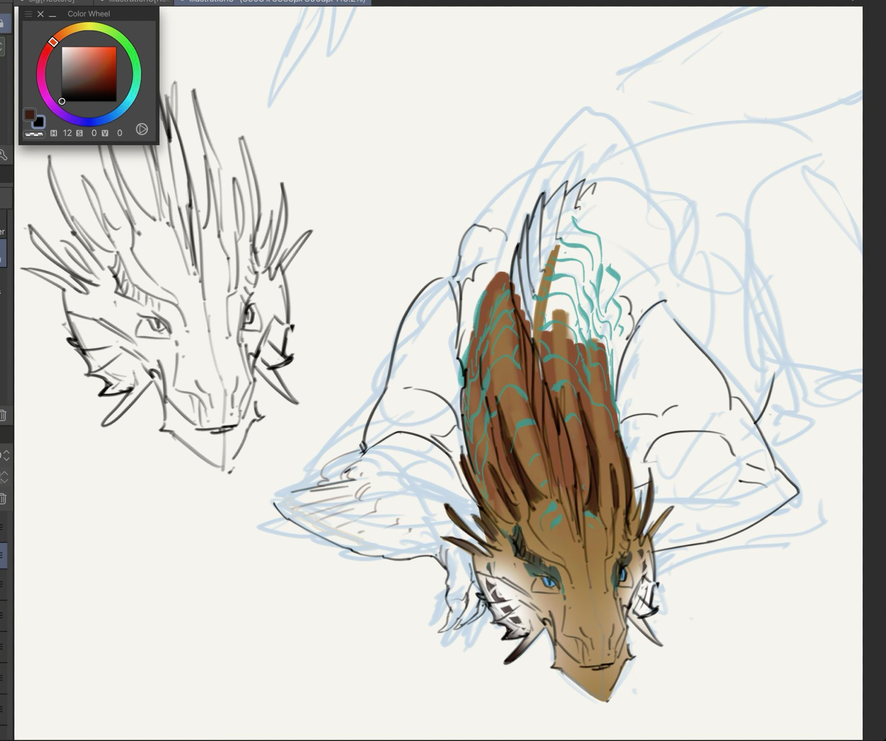886x741 pixels.
Task: Select the black sub color swatch
Action: tap(39, 122)
